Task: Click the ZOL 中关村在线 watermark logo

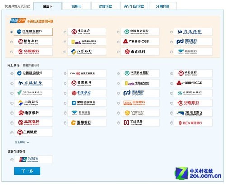Action: [x=198, y=173]
